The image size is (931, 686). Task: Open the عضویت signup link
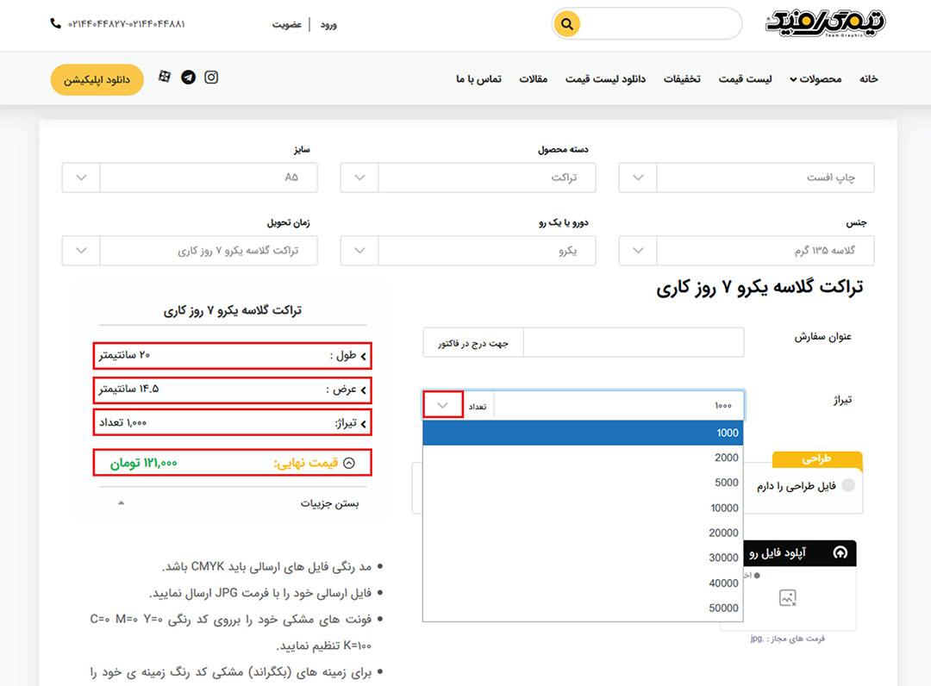click(x=287, y=24)
